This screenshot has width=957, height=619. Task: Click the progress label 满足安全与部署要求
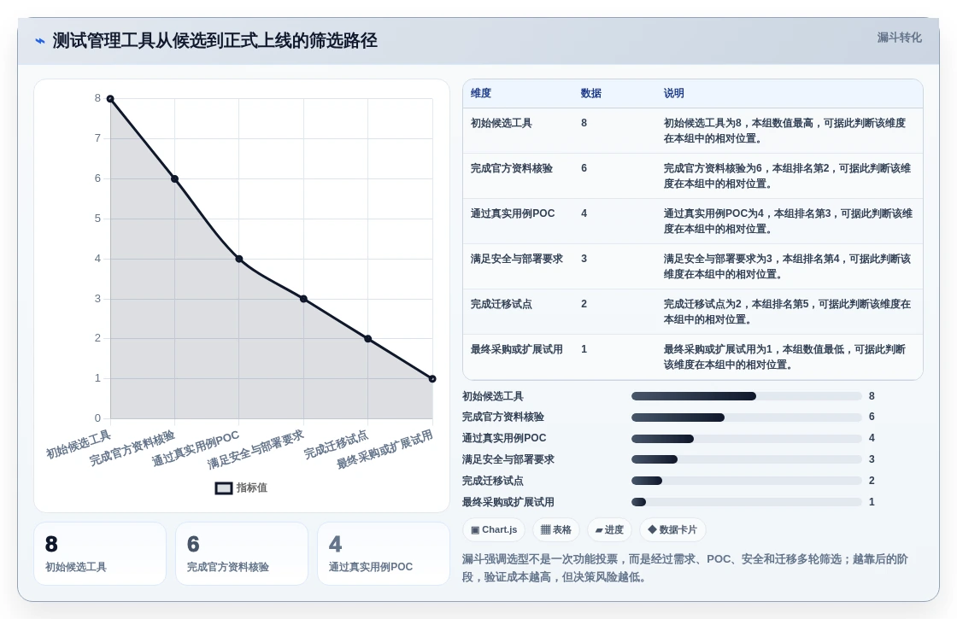pyautogui.click(x=508, y=459)
